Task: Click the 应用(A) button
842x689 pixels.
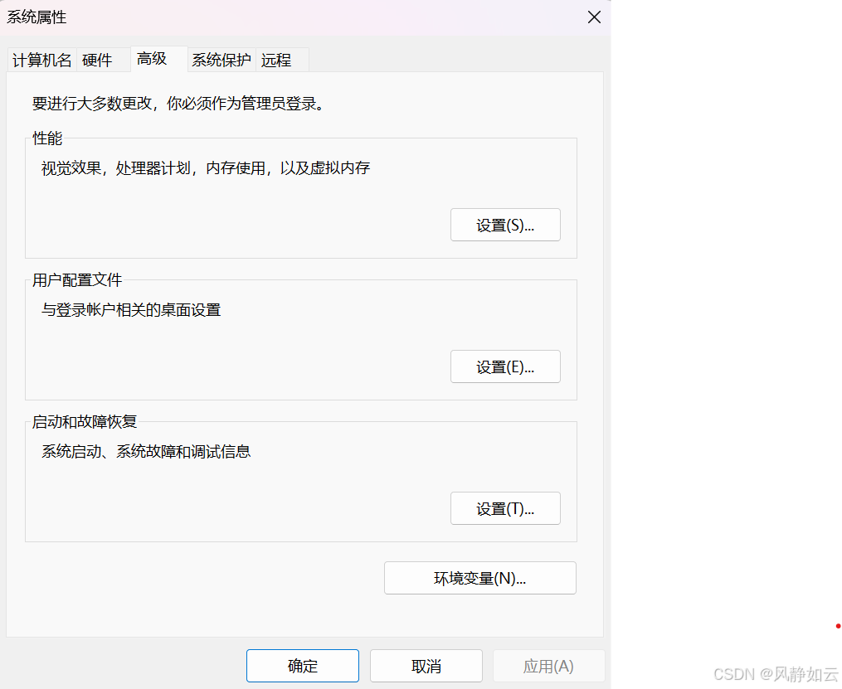Action: (x=548, y=666)
